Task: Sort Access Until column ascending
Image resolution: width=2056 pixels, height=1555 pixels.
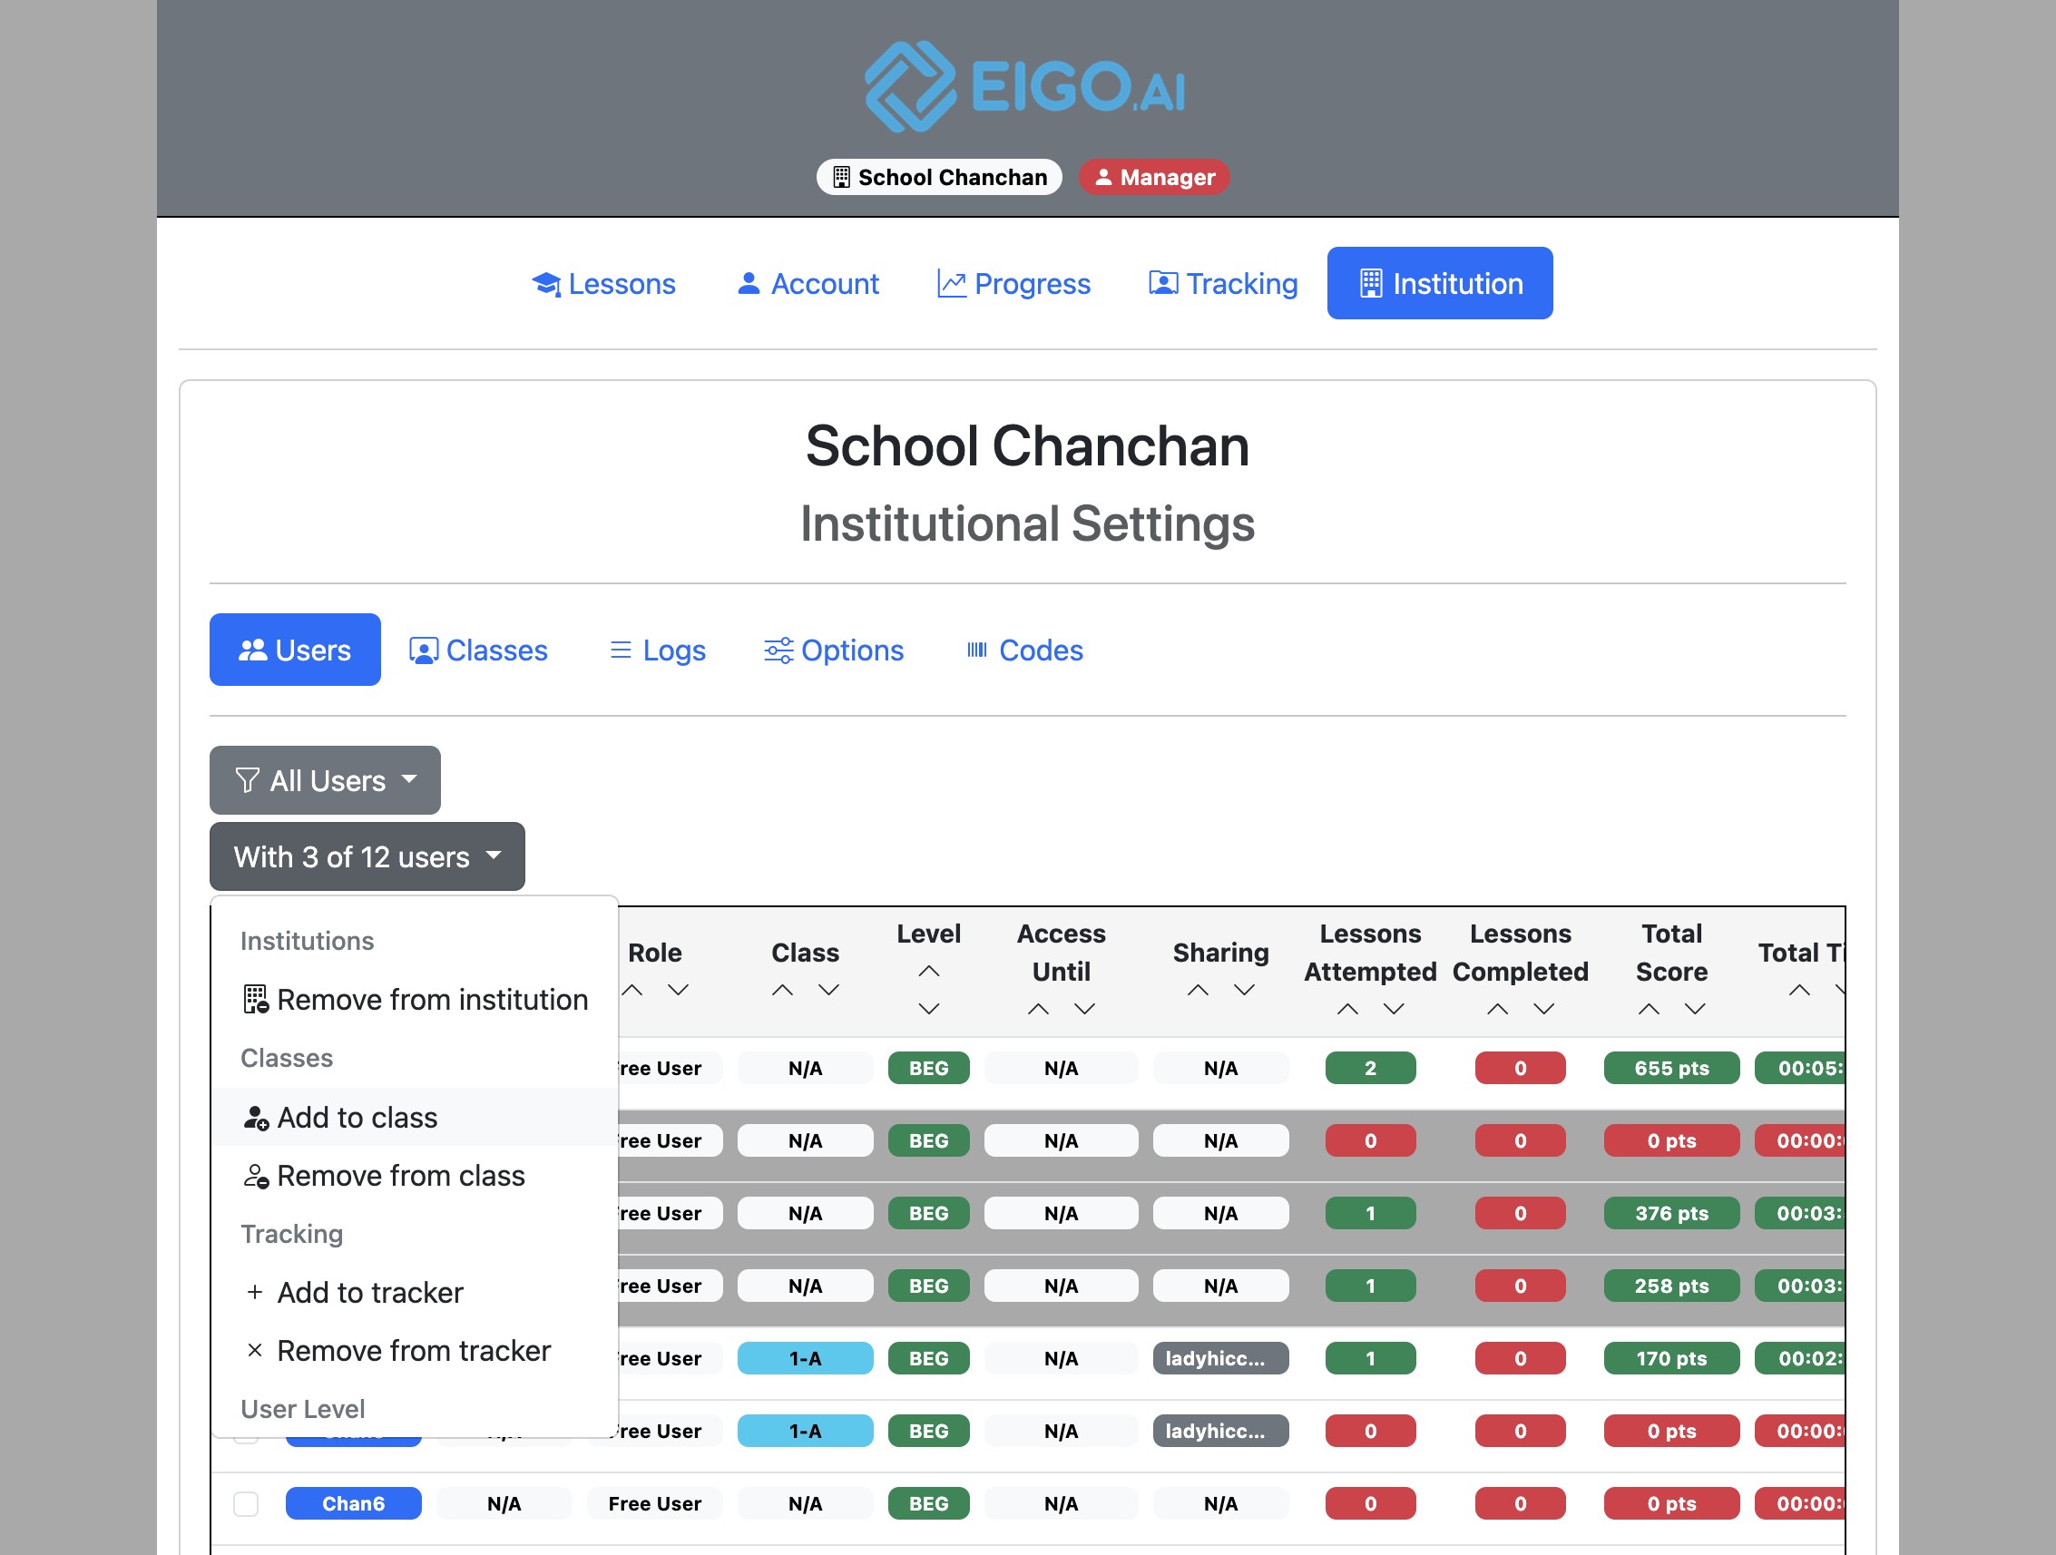Action: (x=1038, y=1009)
